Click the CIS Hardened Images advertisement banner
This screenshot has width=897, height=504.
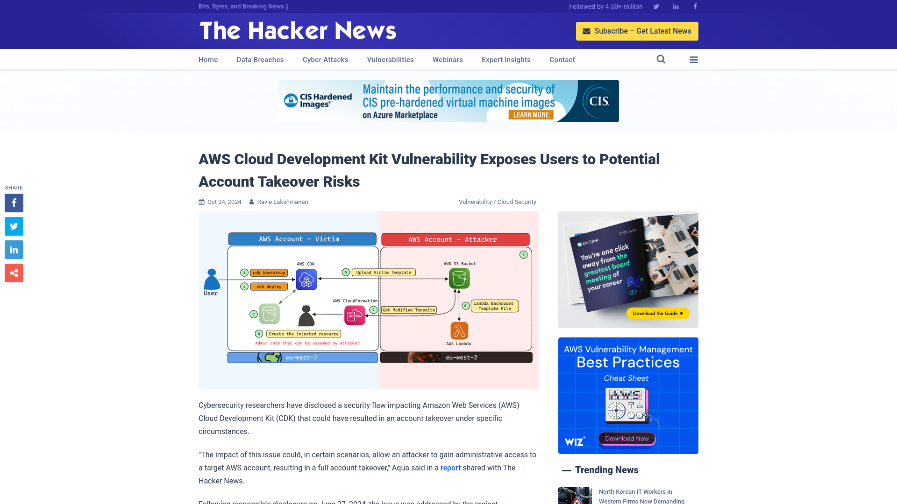pyautogui.click(x=448, y=101)
